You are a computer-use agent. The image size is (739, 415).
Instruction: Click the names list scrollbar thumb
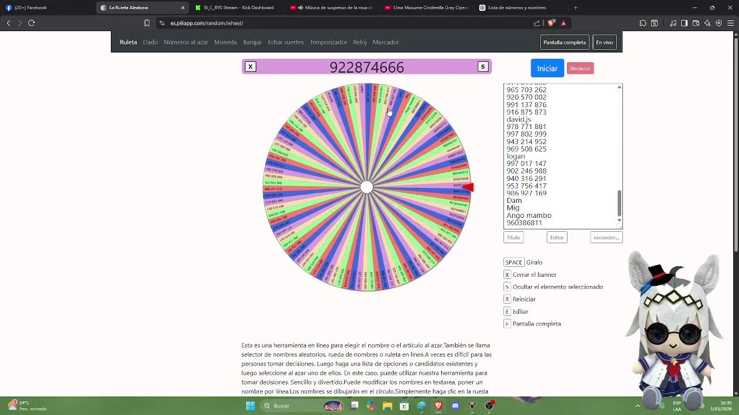click(619, 202)
